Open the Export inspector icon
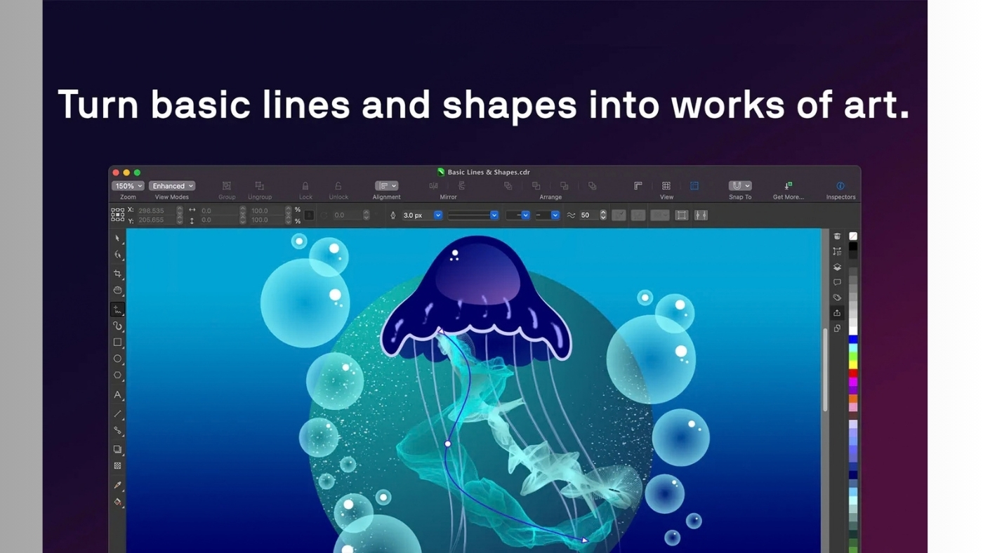The image size is (983, 553). click(x=837, y=313)
